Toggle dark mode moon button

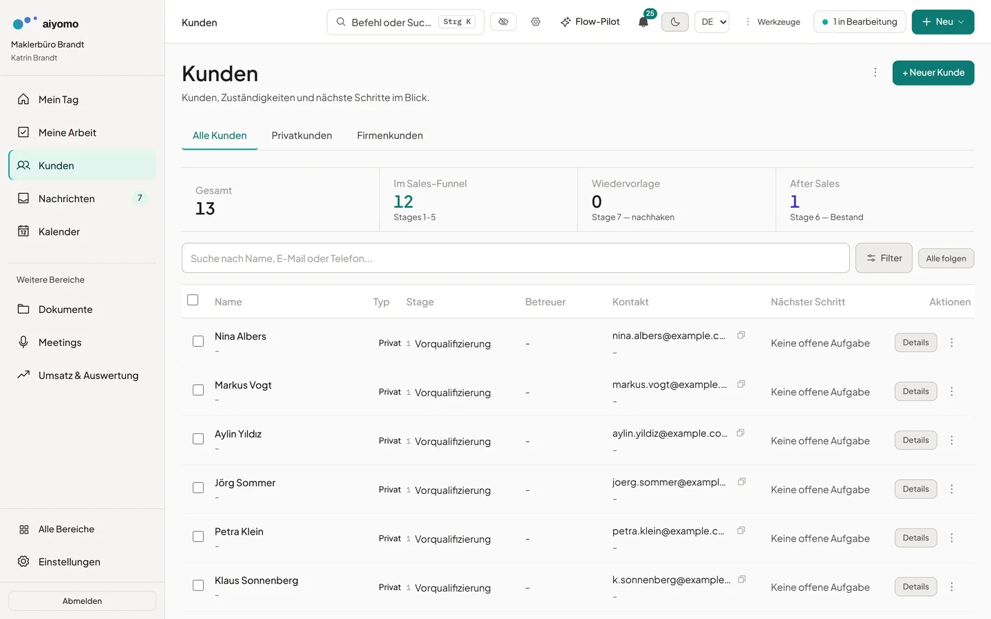[x=675, y=22]
